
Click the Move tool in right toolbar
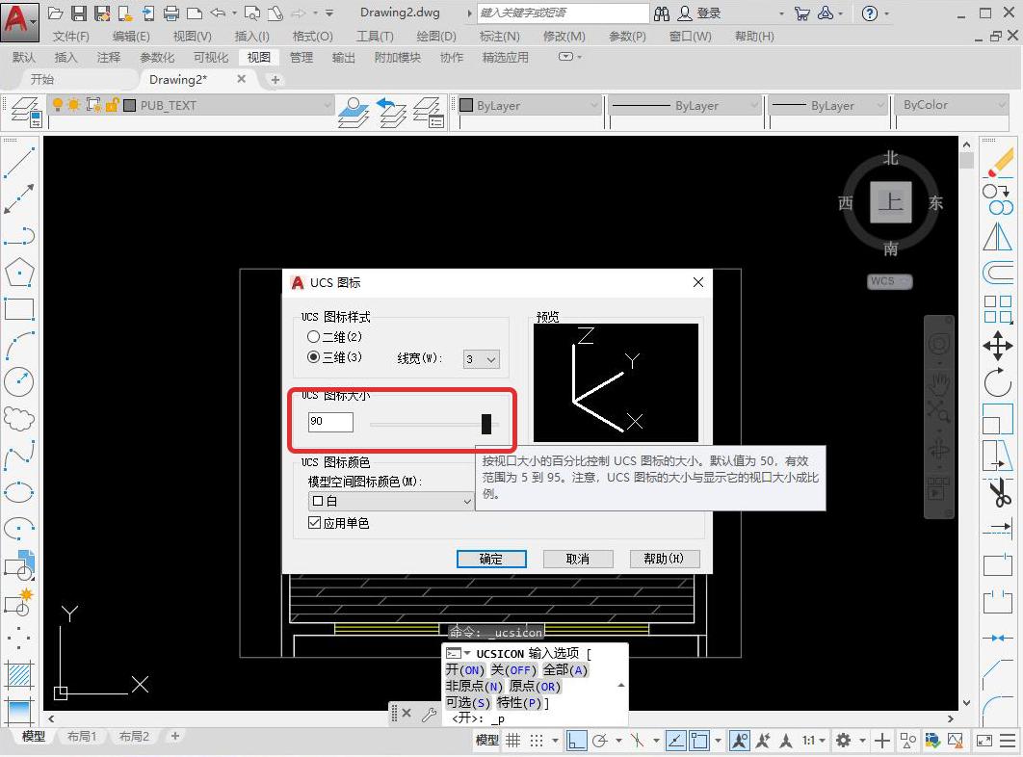[998, 346]
